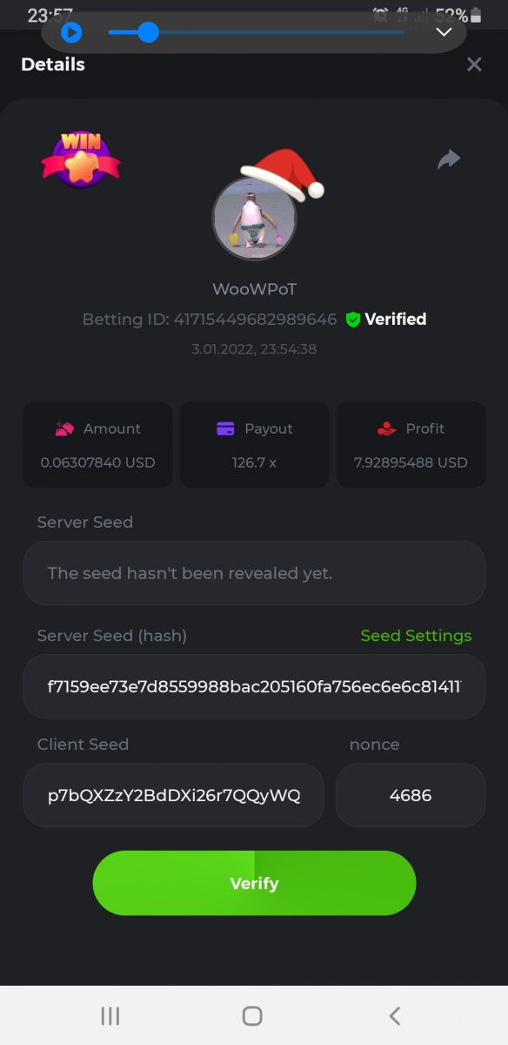Select the Server Seed hash field
This screenshot has width=508, height=1045.
[x=254, y=686]
